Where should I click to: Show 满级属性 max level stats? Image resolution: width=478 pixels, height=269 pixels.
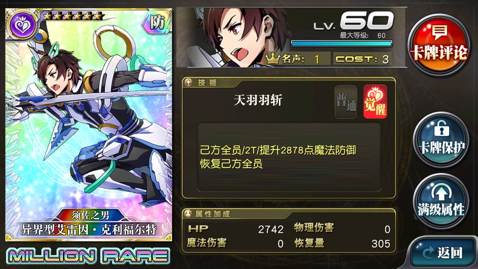(x=441, y=201)
